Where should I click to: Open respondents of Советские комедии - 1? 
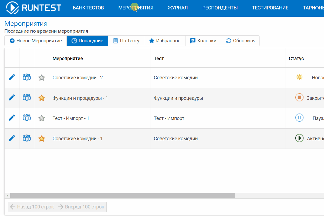click(27, 138)
